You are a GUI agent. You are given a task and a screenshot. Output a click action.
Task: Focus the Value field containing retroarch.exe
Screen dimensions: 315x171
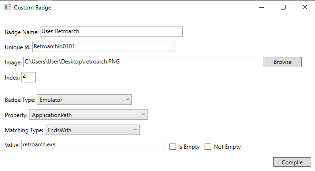click(93, 145)
